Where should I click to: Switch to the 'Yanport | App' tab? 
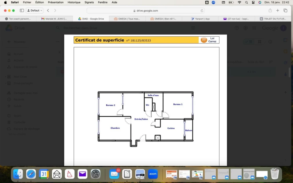[x=200, y=19]
